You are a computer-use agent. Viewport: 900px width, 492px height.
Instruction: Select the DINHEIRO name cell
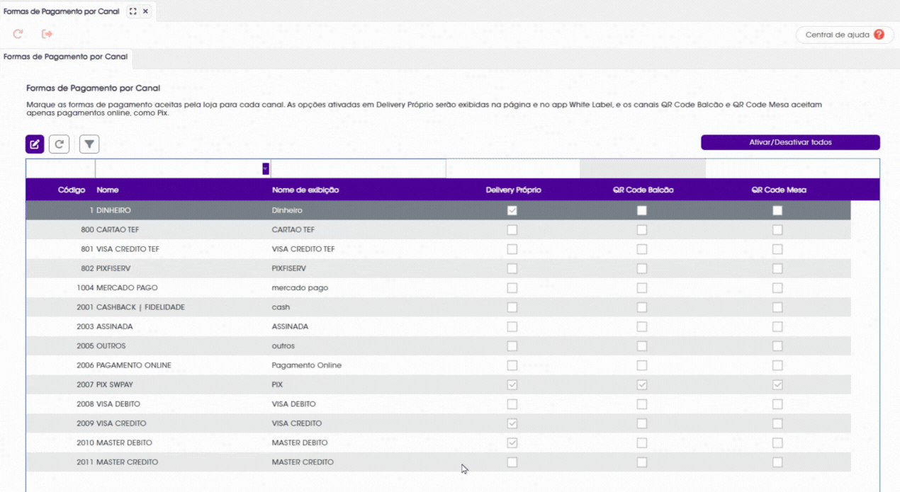click(113, 210)
